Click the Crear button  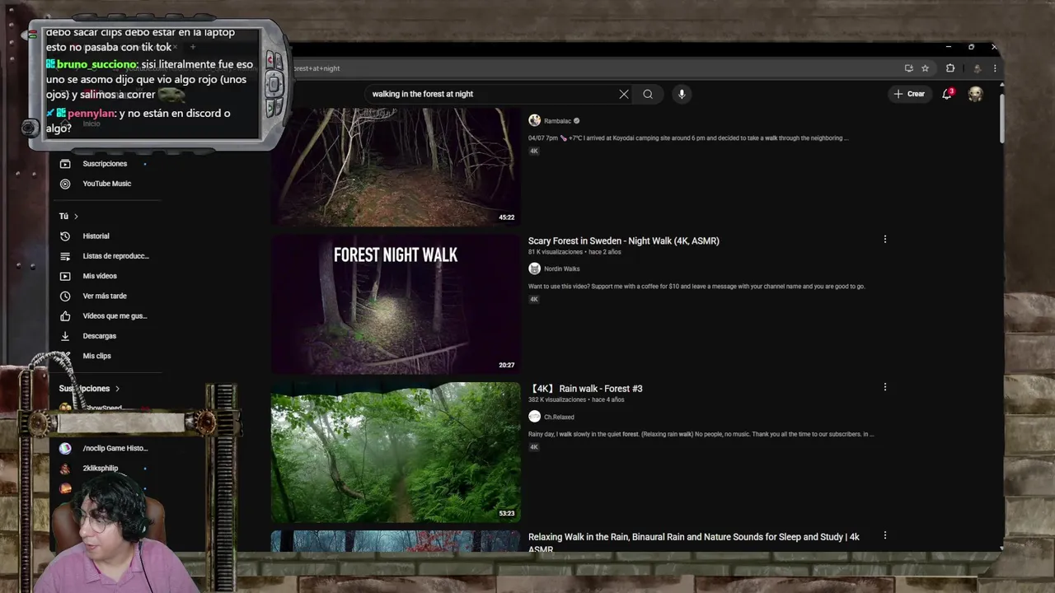point(909,94)
